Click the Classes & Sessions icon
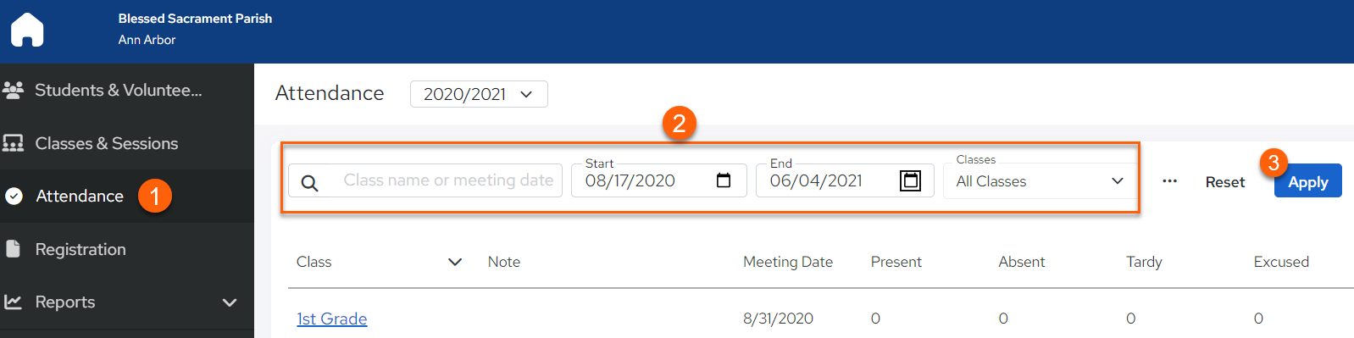The image size is (1354, 338). [x=13, y=143]
